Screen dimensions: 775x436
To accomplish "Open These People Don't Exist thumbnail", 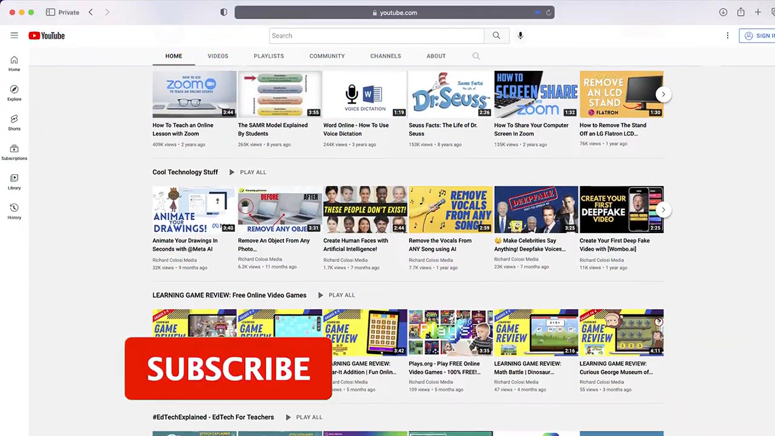I will [x=365, y=210].
